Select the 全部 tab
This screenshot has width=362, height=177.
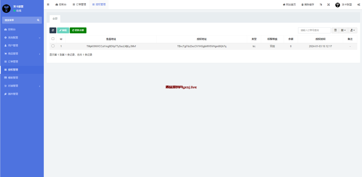pyautogui.click(x=55, y=18)
